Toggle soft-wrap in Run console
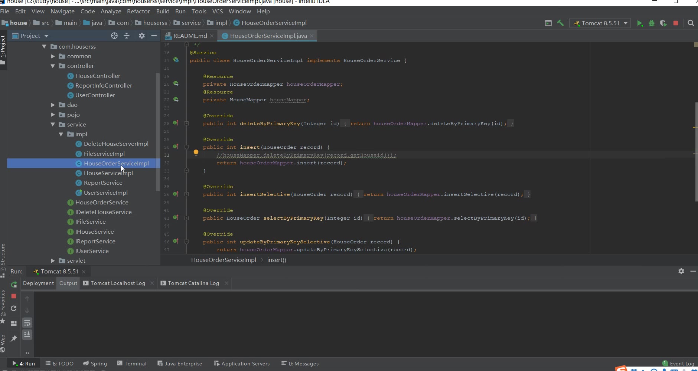This screenshot has width=698, height=371. [27, 323]
